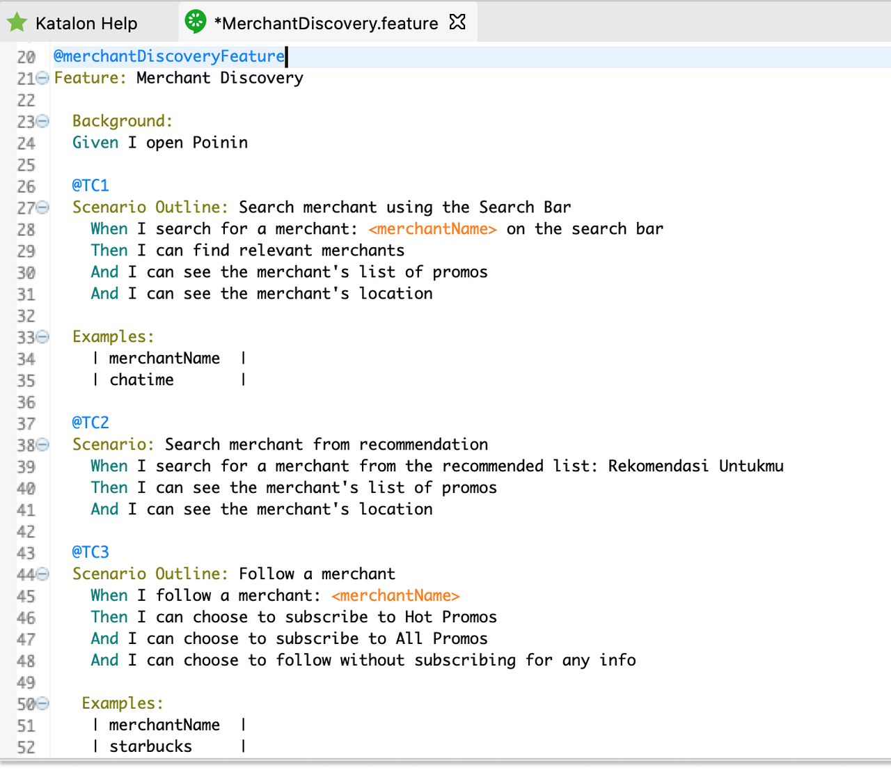Click the 'Examples:' keyword on line 50
The height and width of the screenshot is (770, 891).
coord(123,704)
